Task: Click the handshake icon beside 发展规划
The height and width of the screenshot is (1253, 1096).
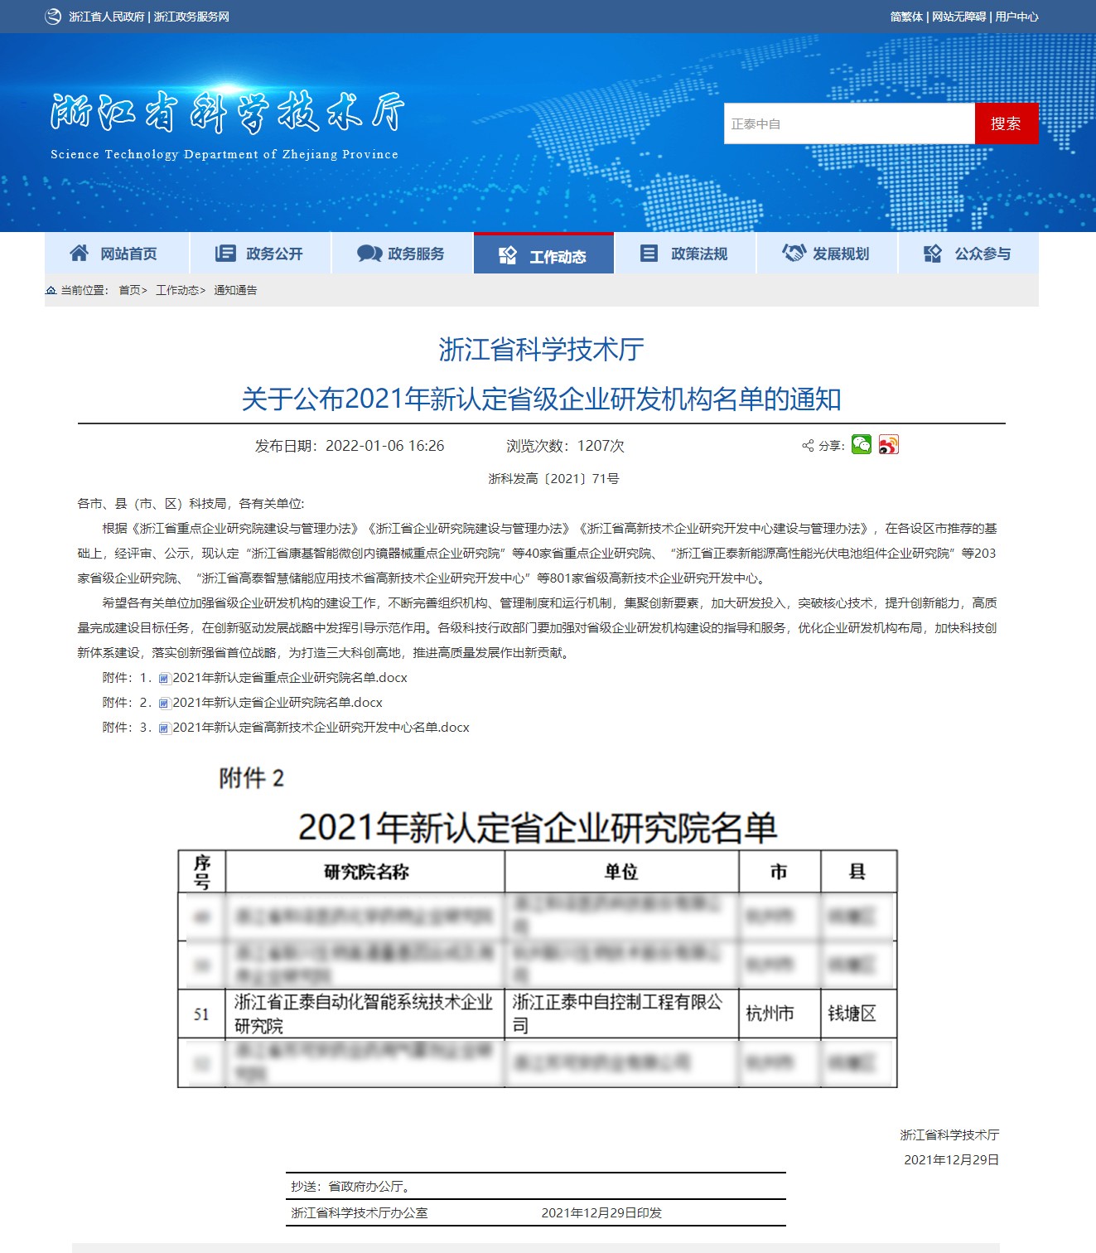Action: click(794, 253)
